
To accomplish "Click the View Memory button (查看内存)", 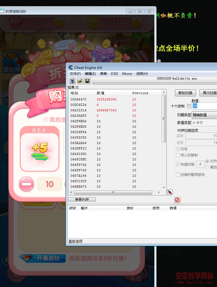I will click(82, 199).
